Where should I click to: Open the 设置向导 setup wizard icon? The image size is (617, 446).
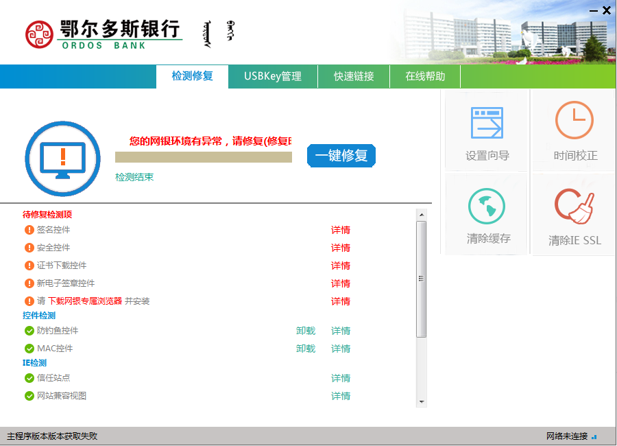(487, 124)
